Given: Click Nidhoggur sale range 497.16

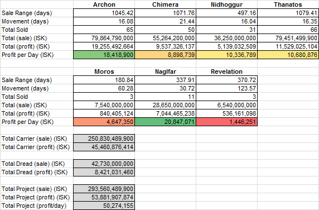Looking at the screenshot, I should tap(226, 13).
